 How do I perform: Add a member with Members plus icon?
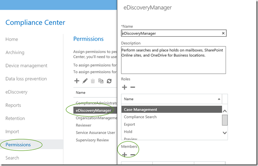pyautogui.click(x=125, y=154)
